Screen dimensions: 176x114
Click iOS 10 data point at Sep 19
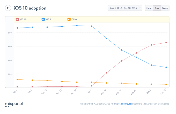point(121,61)
